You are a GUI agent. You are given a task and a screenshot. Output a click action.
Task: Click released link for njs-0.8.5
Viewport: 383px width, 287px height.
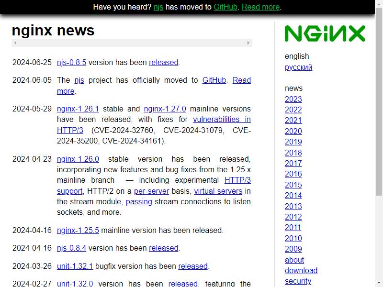(x=164, y=62)
